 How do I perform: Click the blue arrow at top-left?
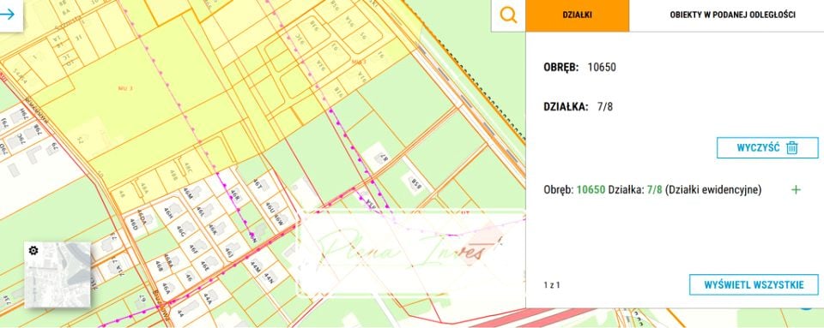click(7, 15)
